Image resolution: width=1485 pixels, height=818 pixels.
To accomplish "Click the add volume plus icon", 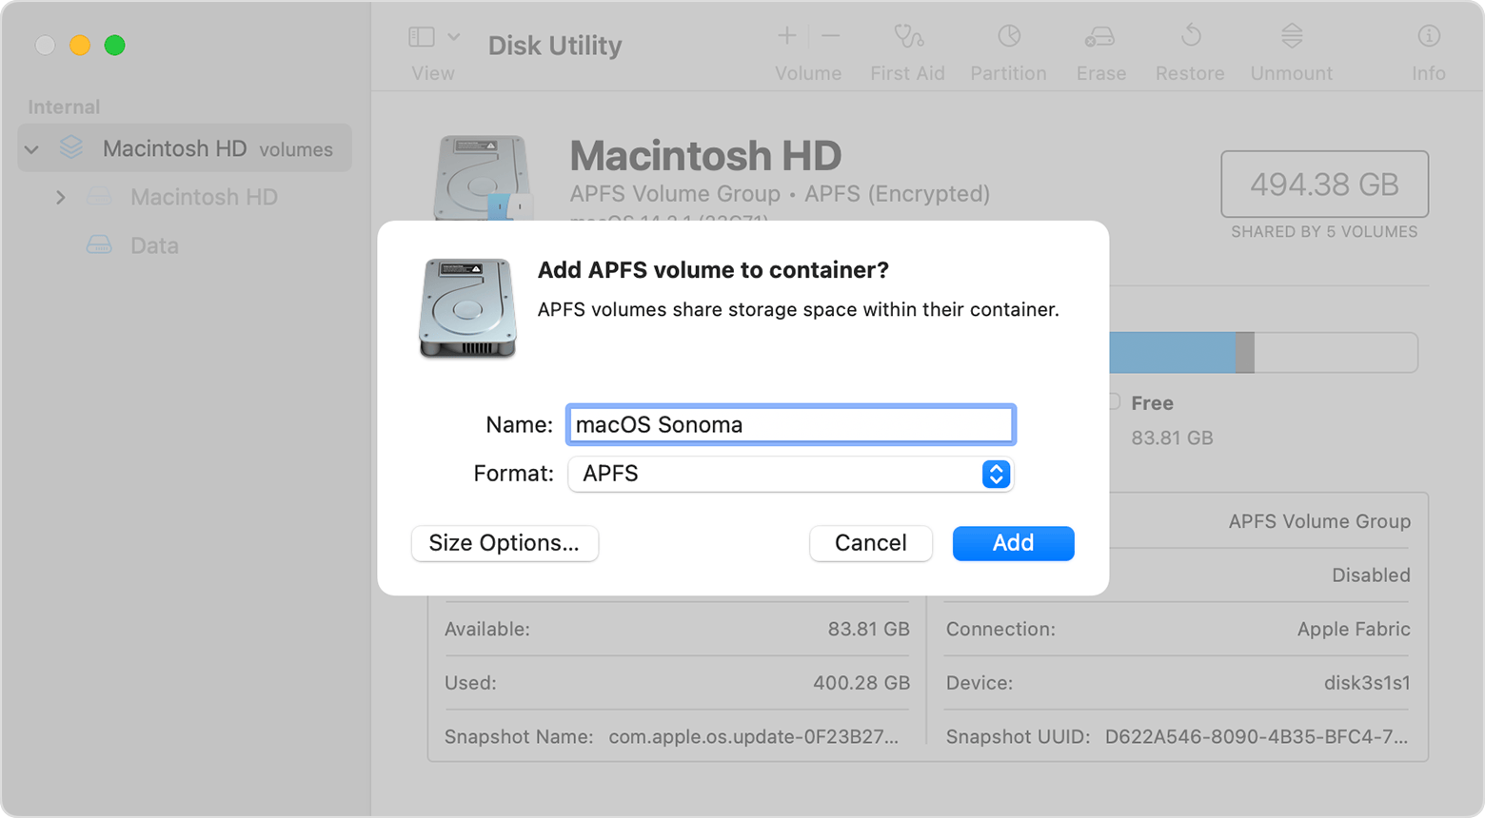I will (x=786, y=37).
